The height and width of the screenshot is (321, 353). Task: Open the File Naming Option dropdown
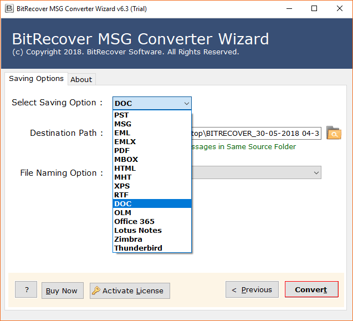coord(256,172)
